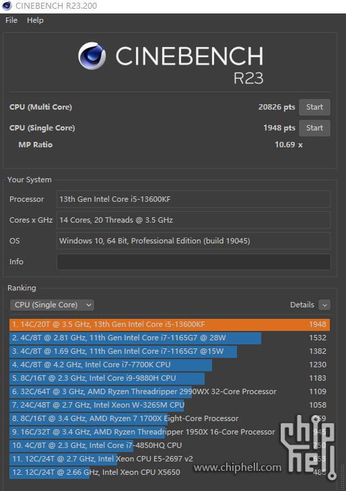The width and height of the screenshot is (346, 491).
Task: Select ranking row 13th Gen Intel Core i5-13600KF
Action: click(x=170, y=324)
